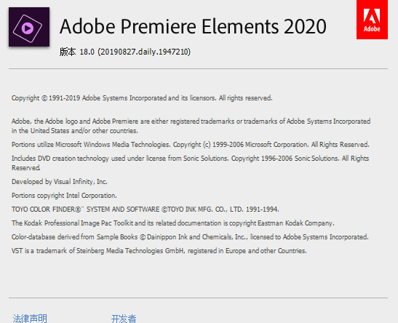Viewport: 398px width, 323px height.
Task: Click the separator line above the links
Action: point(198,298)
